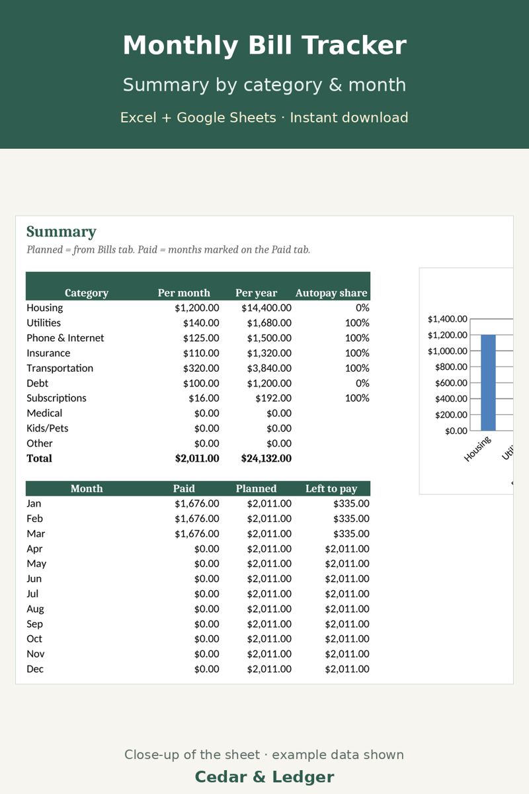
Task: Select the "Category" column header
Action: 87,292
